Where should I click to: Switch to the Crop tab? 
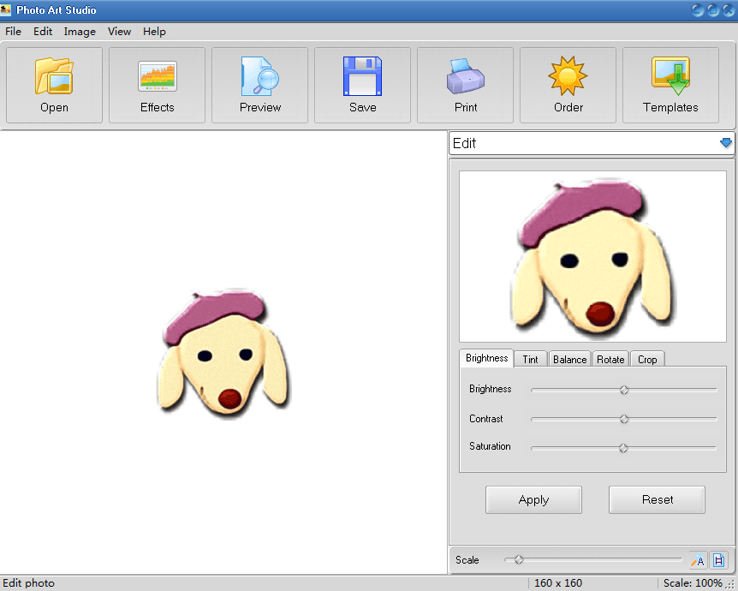647,360
